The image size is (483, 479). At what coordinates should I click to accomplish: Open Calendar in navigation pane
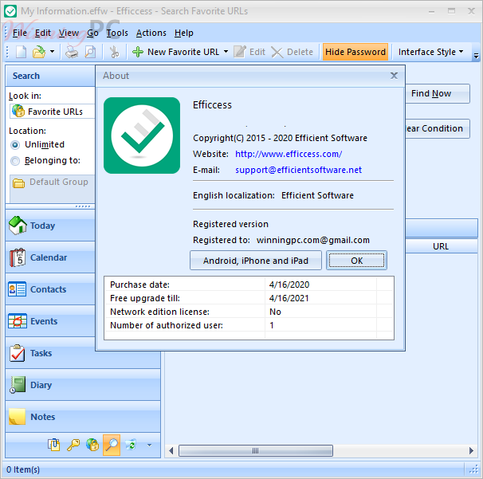click(x=50, y=257)
